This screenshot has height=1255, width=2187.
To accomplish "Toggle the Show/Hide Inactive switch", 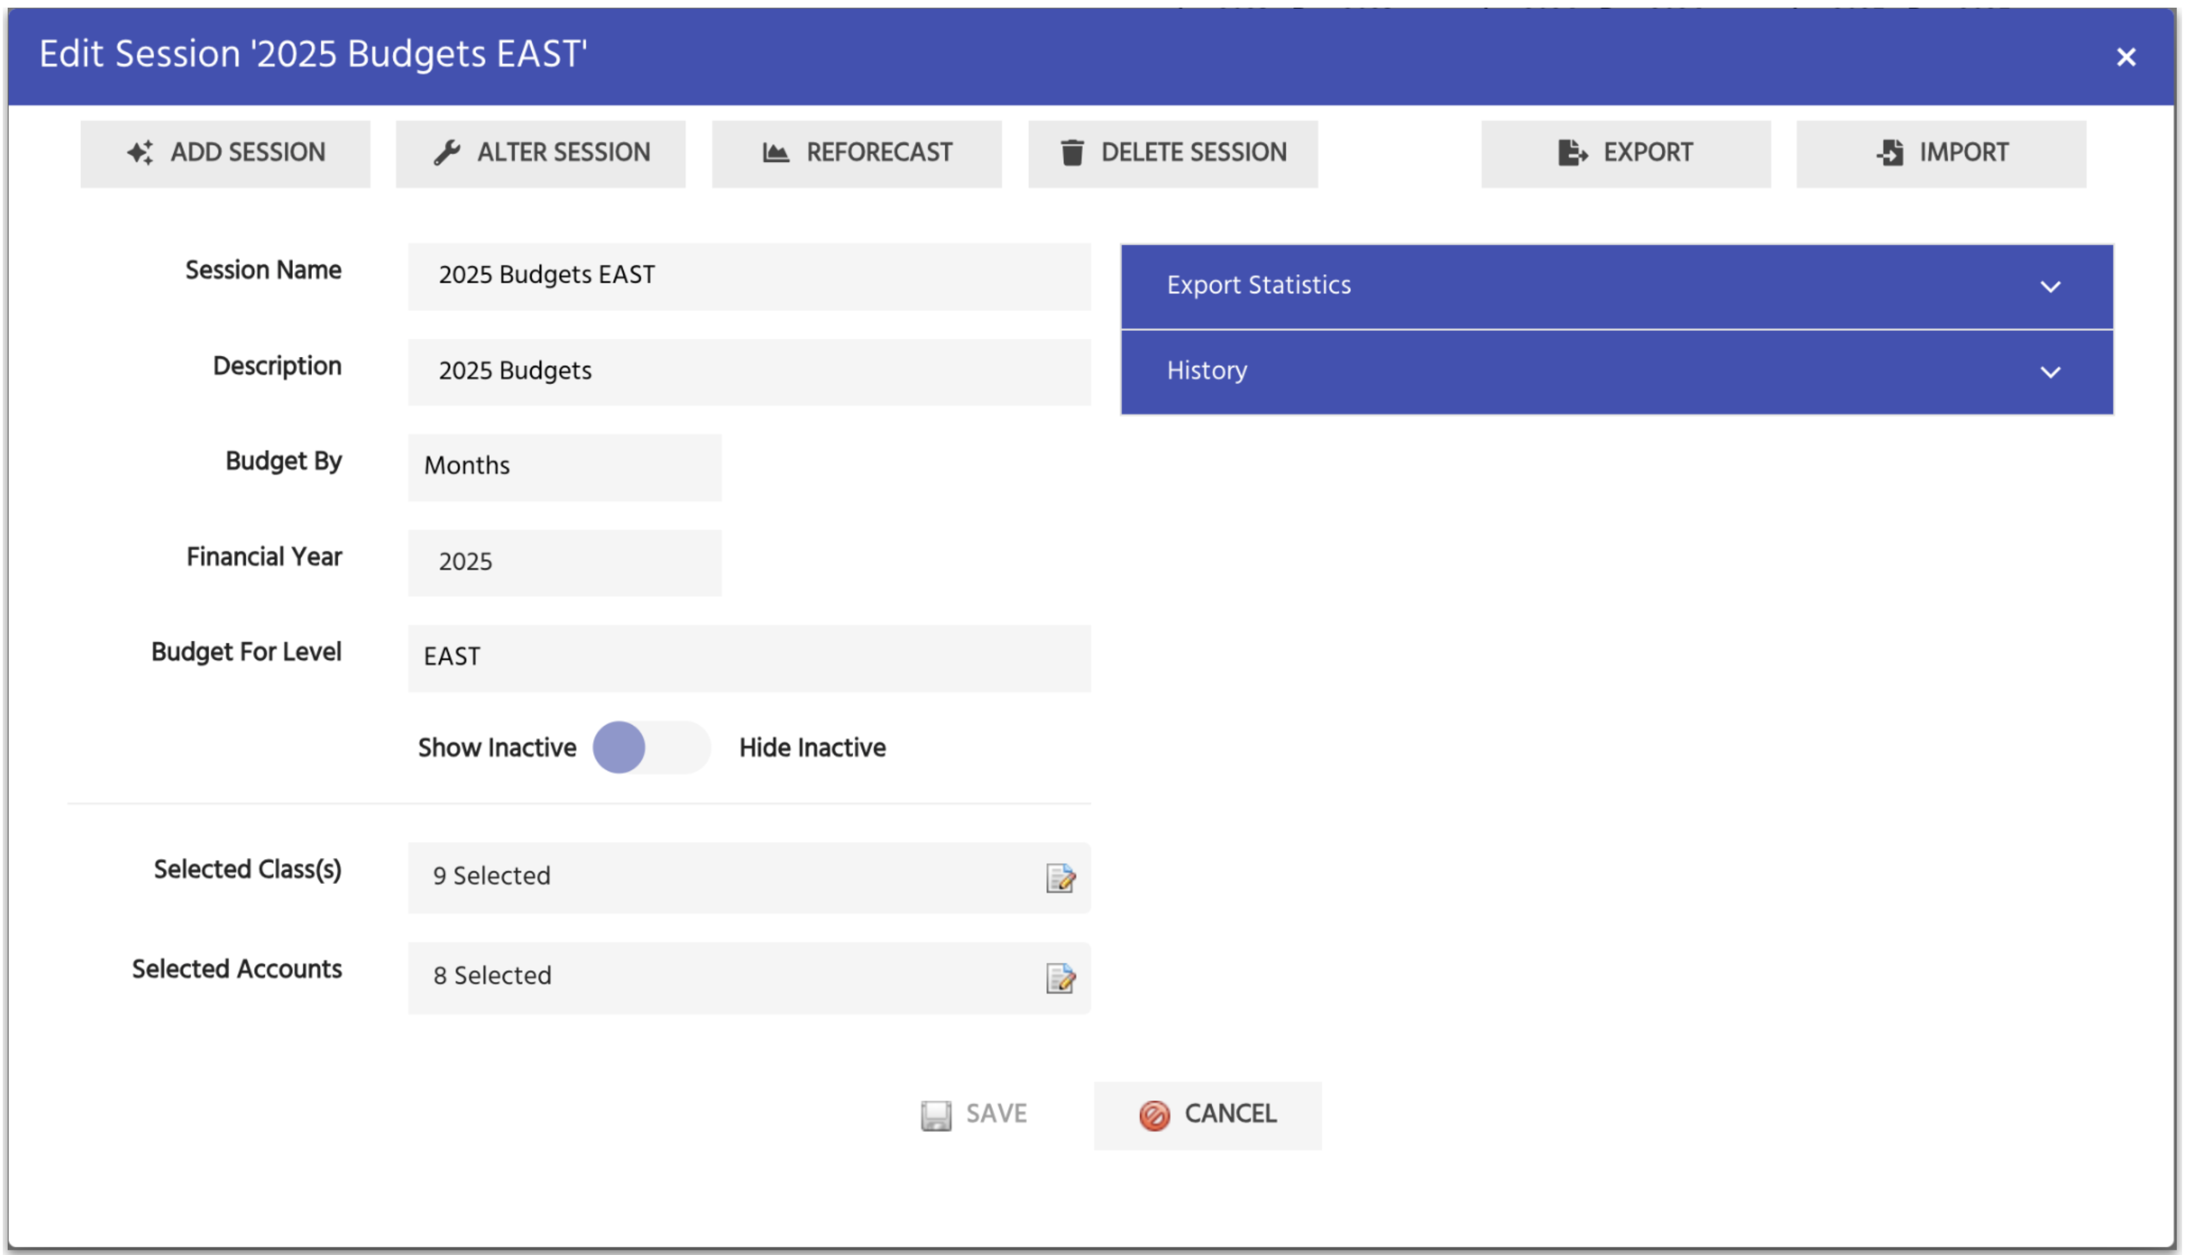I will click(652, 747).
